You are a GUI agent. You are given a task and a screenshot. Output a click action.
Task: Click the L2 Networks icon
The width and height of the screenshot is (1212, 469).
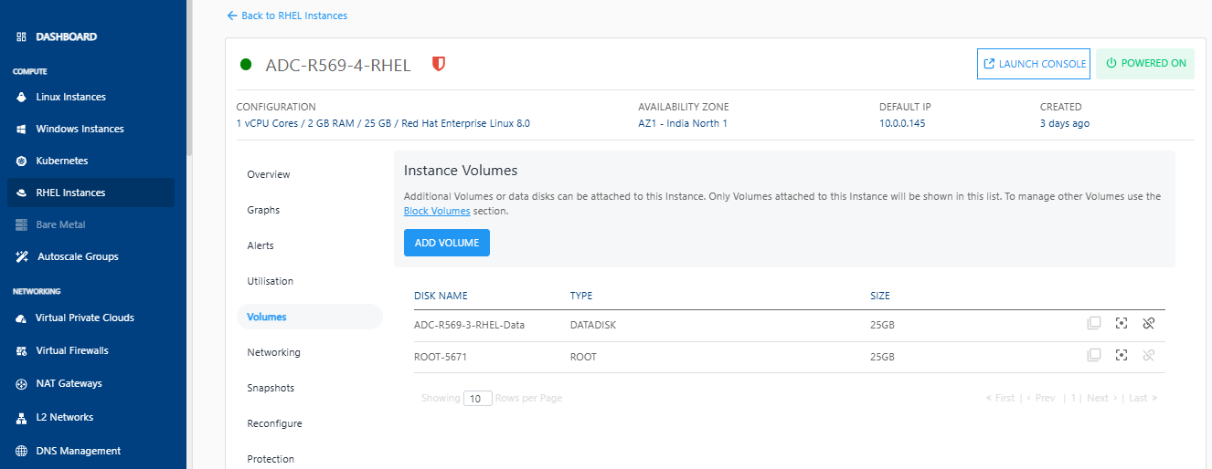21,418
